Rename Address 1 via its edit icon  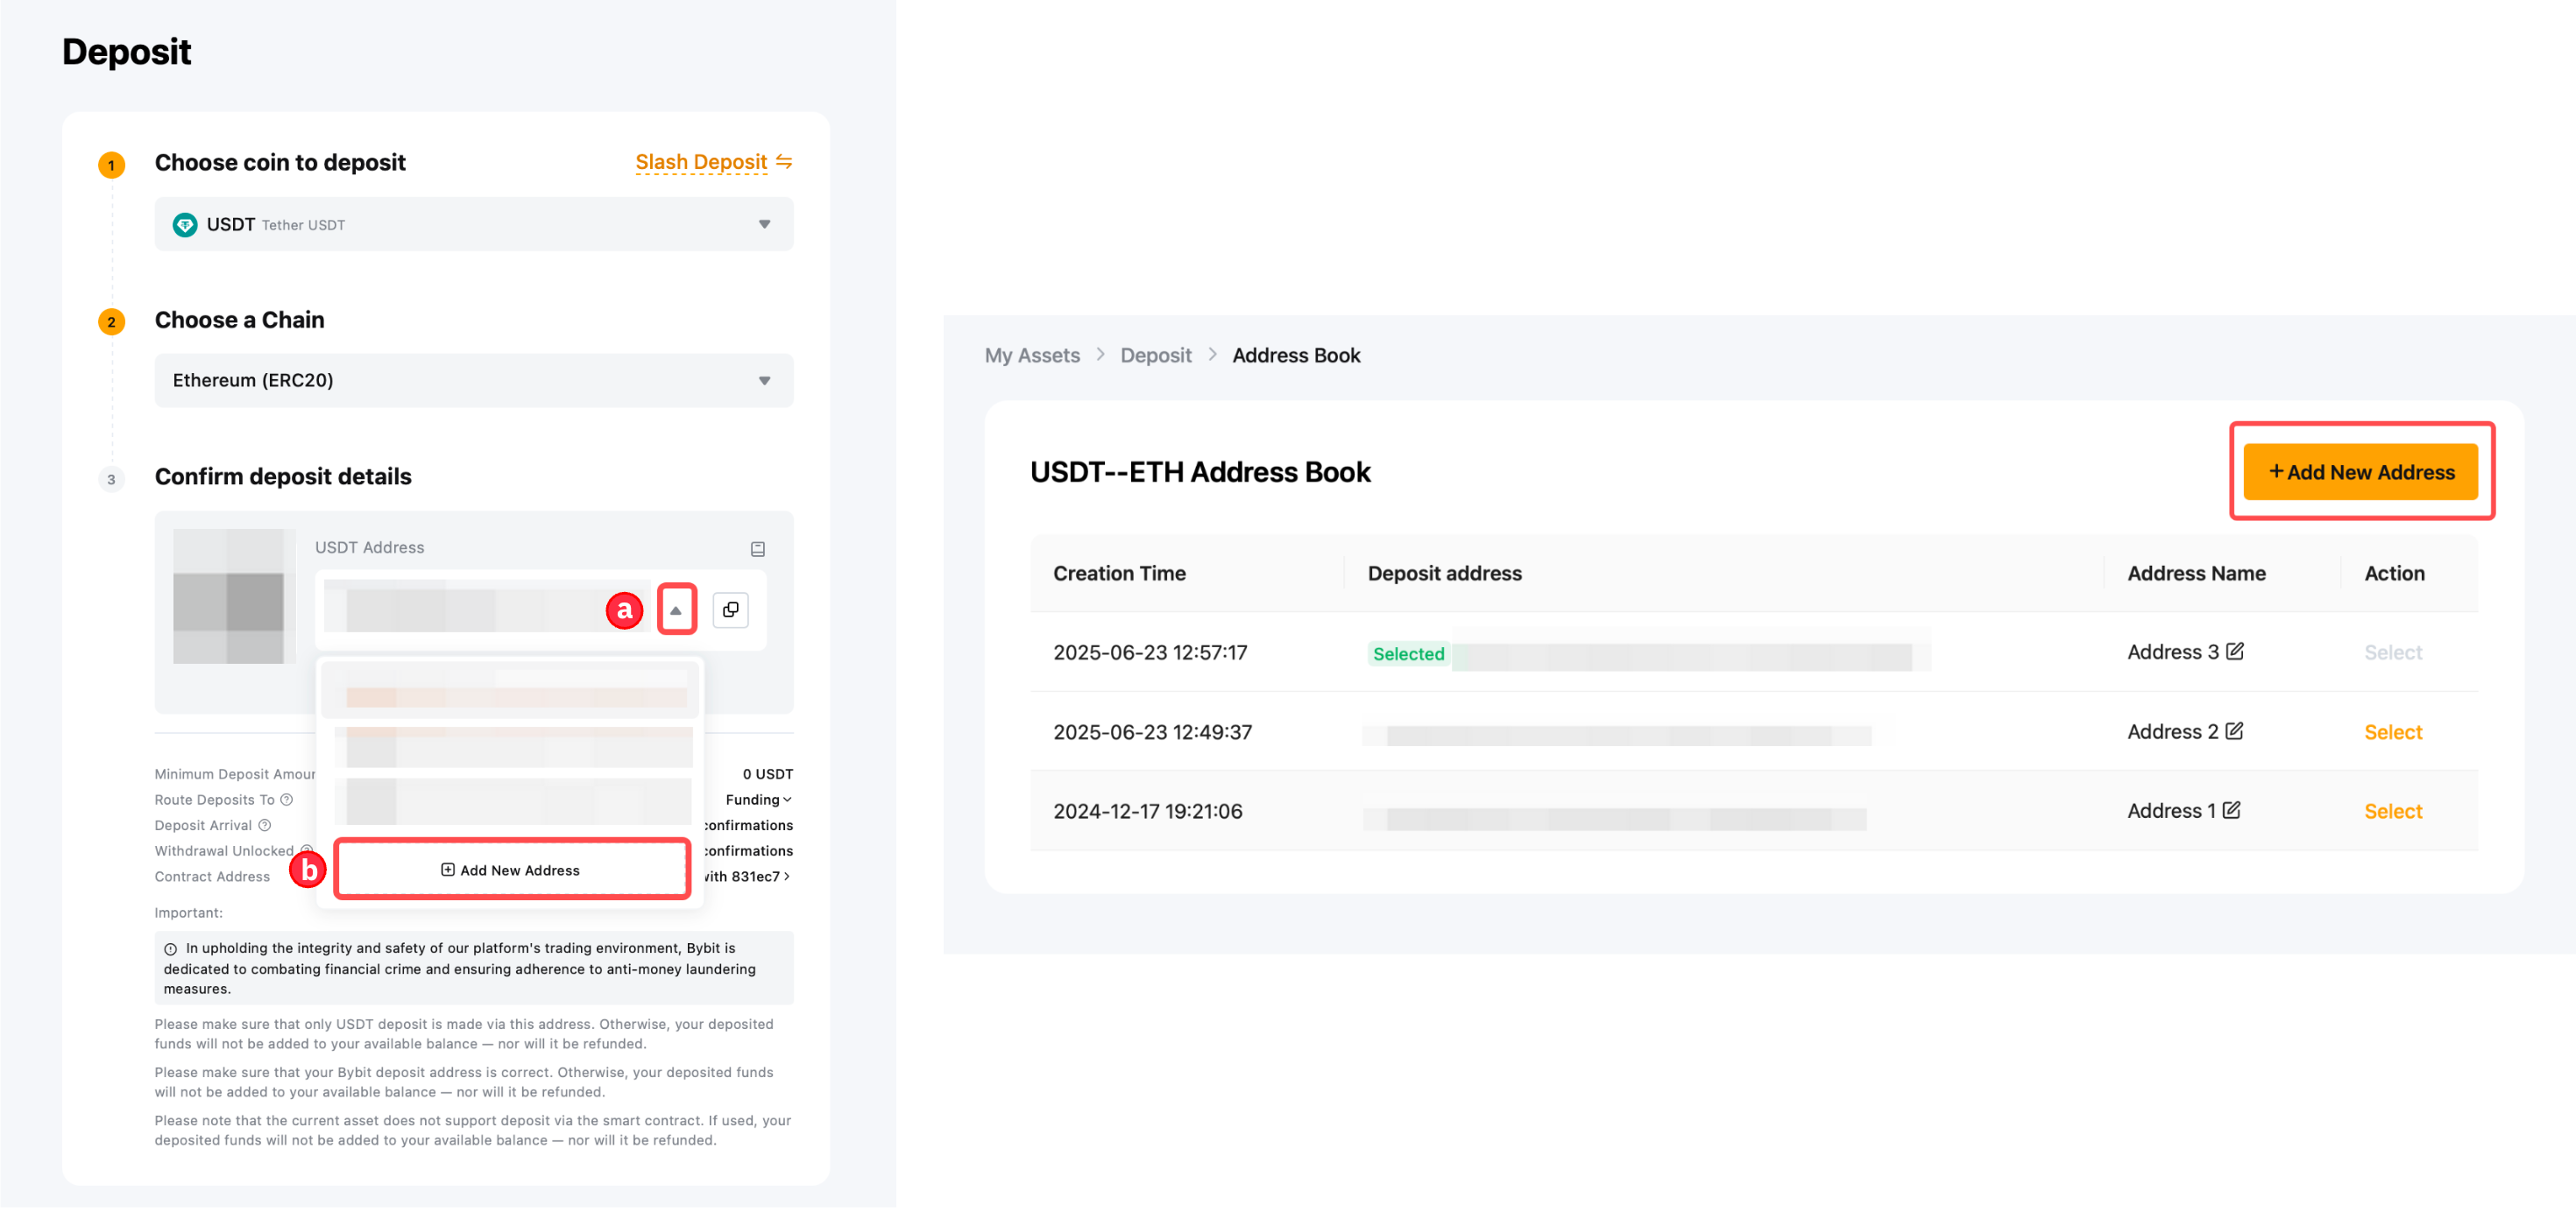[x=2231, y=810]
